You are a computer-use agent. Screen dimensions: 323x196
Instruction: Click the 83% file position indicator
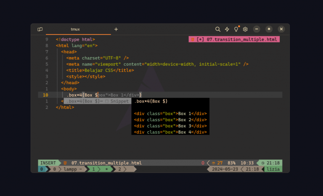tap(231, 163)
